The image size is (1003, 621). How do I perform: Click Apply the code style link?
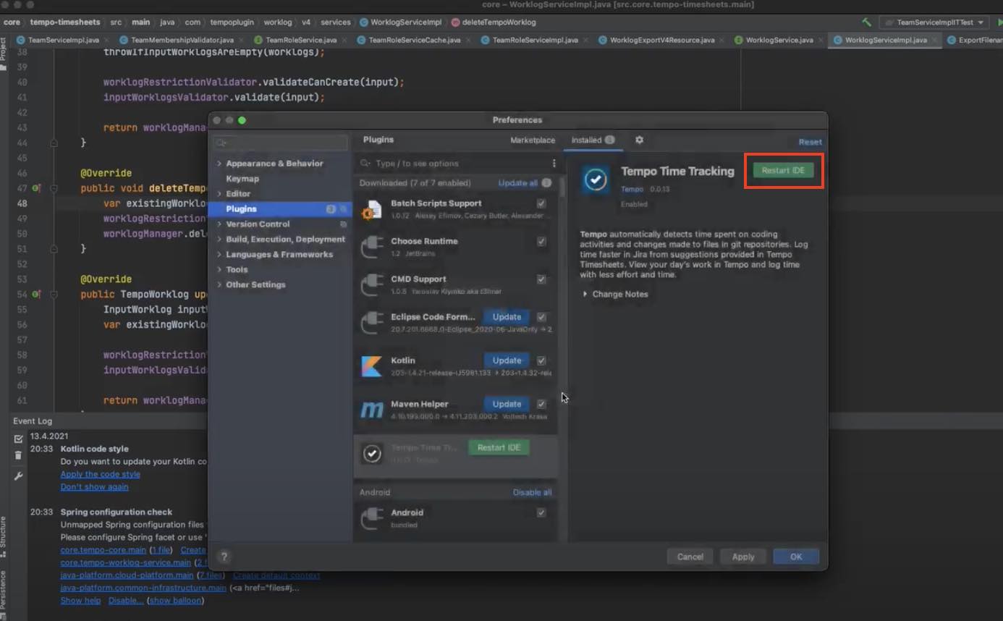tap(101, 474)
